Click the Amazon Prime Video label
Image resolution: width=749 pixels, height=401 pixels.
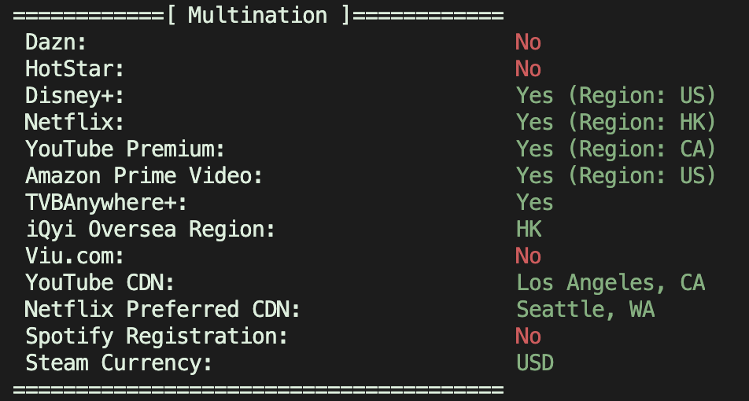coord(144,176)
